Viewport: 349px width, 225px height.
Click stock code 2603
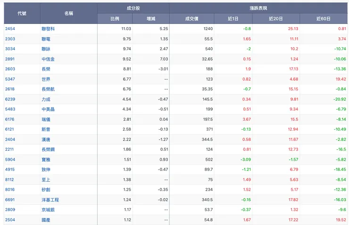click(x=10, y=69)
